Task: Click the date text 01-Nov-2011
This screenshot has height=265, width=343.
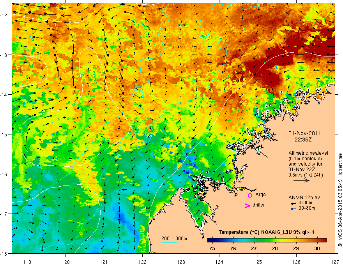Action: pos(305,133)
